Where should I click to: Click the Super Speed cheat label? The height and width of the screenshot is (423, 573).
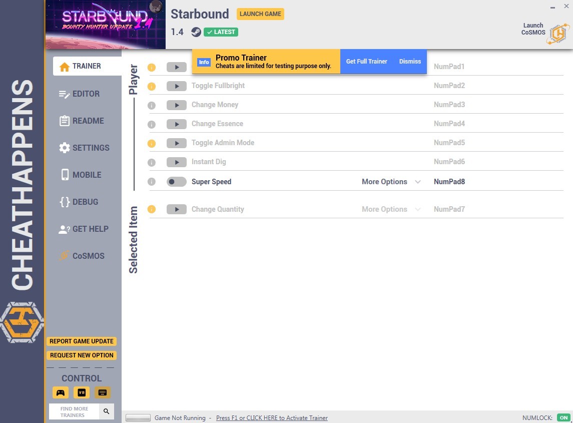tap(211, 182)
